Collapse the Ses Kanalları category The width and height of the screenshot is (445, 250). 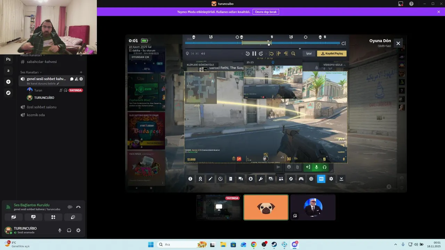click(x=31, y=72)
